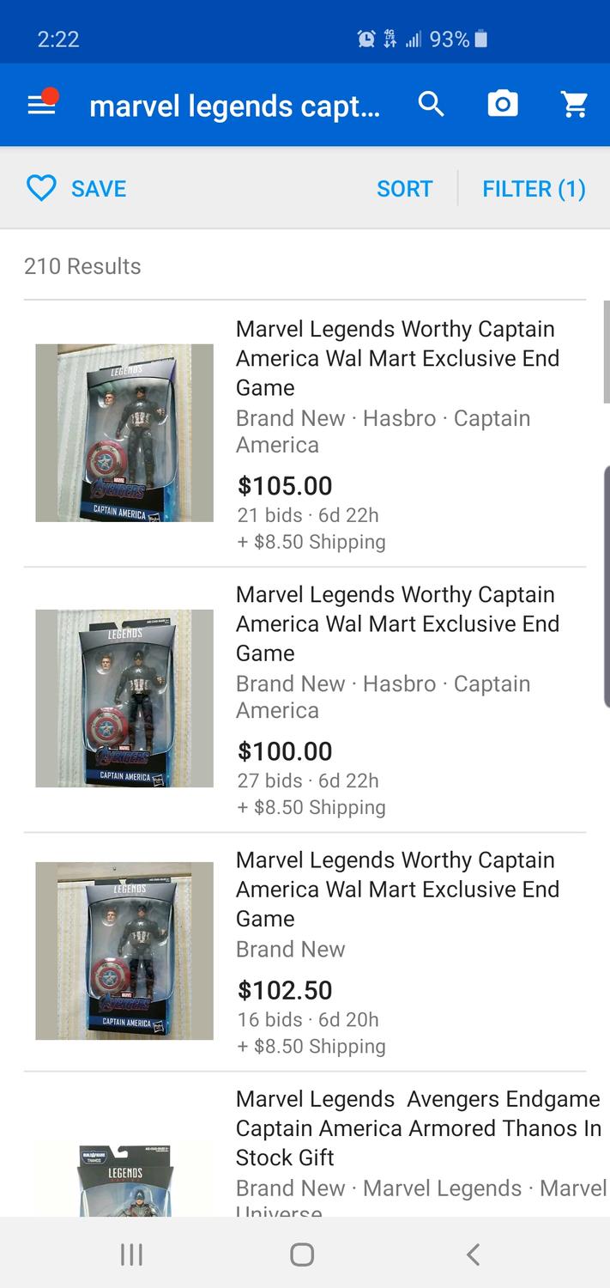Image resolution: width=610 pixels, height=1288 pixels.
Task: Open third listing thumbnail priced $102.50
Action: 124,951
